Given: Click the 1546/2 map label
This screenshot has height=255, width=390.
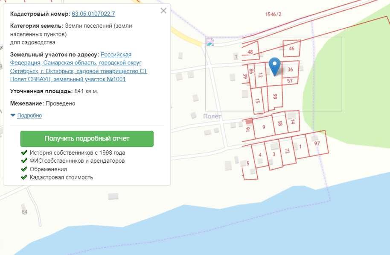Looking at the screenshot, I should (273, 15).
